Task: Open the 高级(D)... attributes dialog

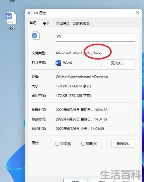Action: [123, 144]
